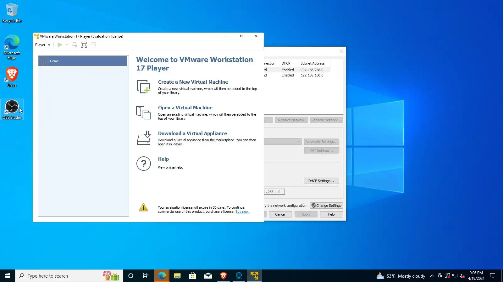Click the Download a Virtual Appliance heading
Image resolution: width=503 pixels, height=282 pixels.
[192, 133]
